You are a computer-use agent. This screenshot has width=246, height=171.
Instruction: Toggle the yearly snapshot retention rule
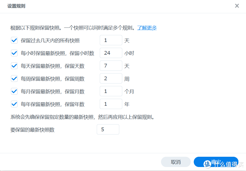coord(14,104)
